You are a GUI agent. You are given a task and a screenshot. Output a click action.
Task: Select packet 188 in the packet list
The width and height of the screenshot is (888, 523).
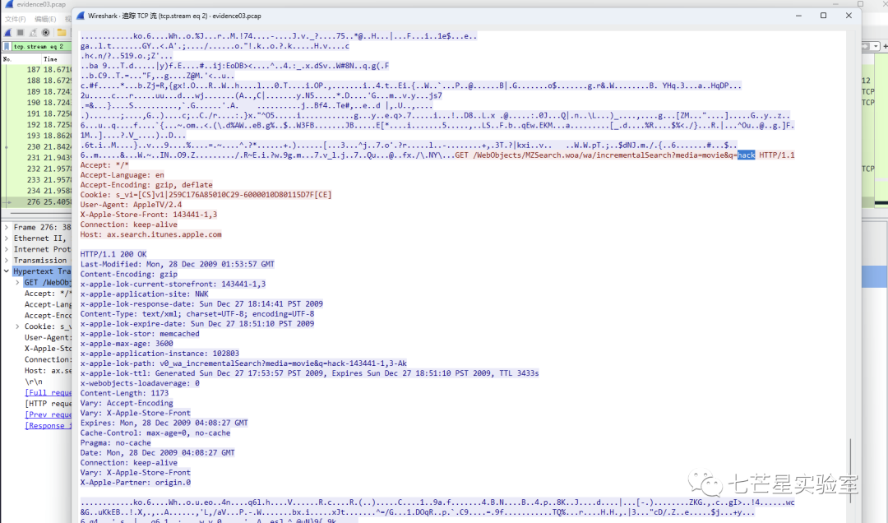37,81
